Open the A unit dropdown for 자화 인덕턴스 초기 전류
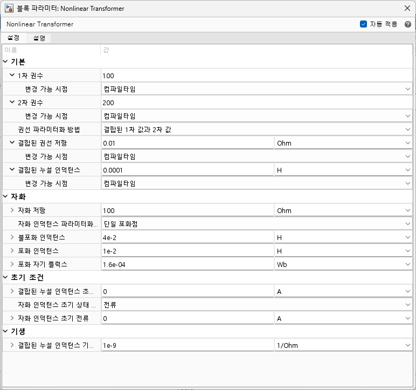 (343, 319)
